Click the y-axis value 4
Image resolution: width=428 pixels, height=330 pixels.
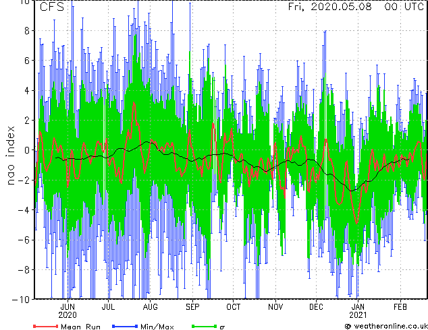point(27,90)
